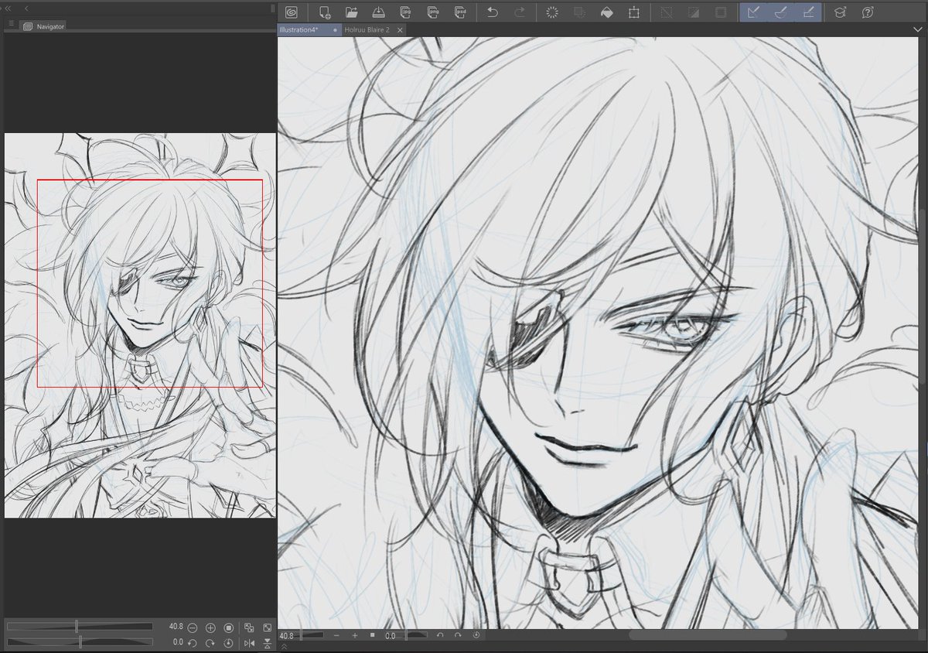Open a file using the folder icon
This screenshot has height=653, width=928.
click(352, 12)
